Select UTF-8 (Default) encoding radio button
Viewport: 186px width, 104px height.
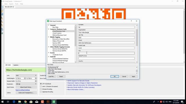(x=41, y=84)
